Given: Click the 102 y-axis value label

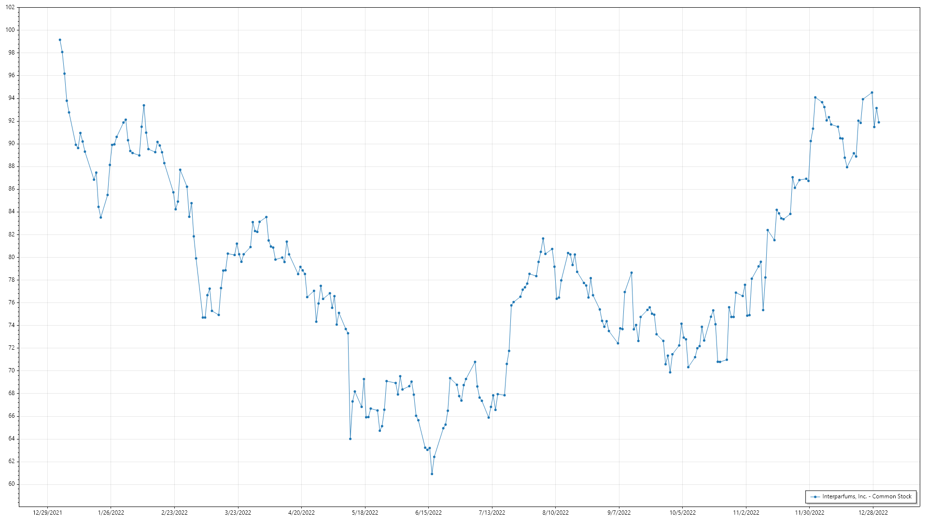Looking at the screenshot, I should [x=10, y=7].
